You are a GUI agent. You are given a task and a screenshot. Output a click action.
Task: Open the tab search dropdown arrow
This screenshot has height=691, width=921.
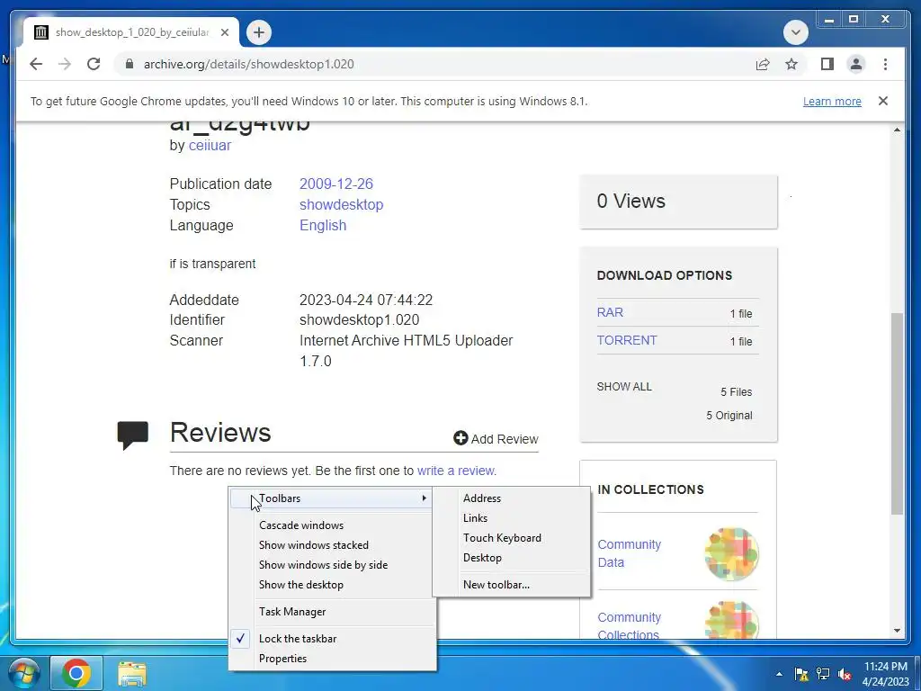[x=796, y=32]
